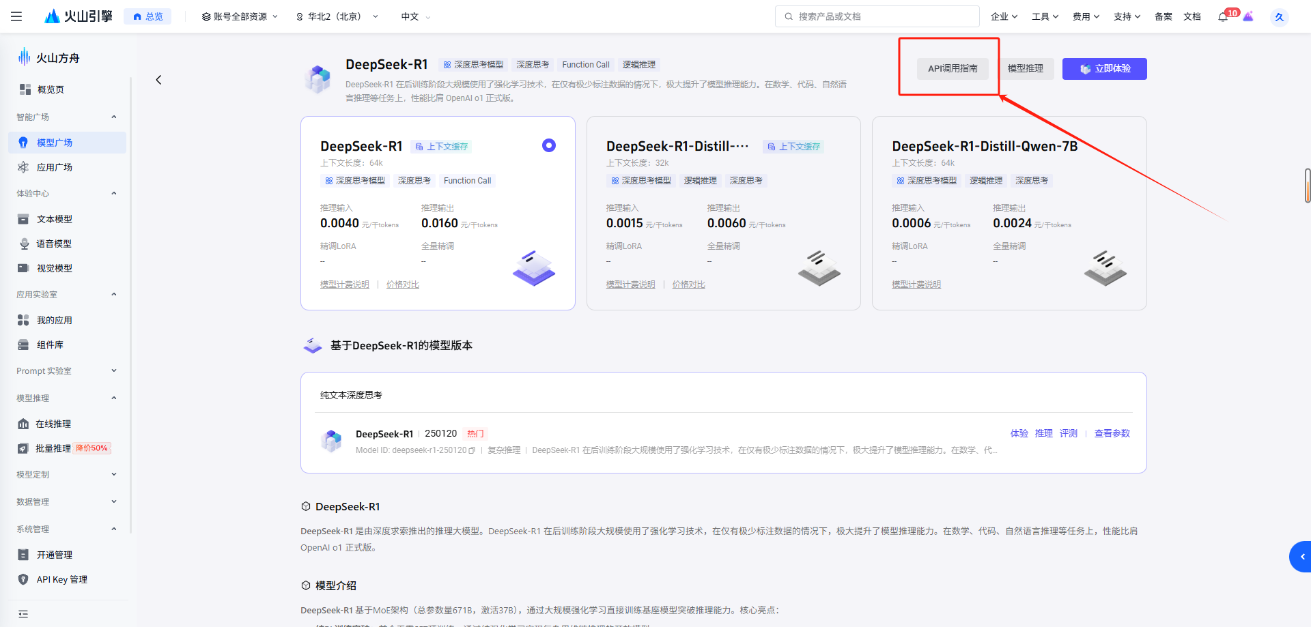
Task: Collapse the 体验中心 section
Action: (x=114, y=194)
